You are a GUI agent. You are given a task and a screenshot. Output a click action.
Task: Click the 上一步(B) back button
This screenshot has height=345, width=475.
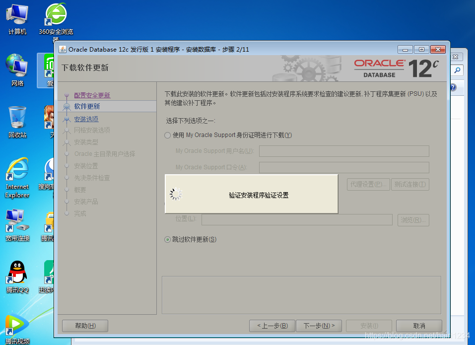tap(272, 326)
